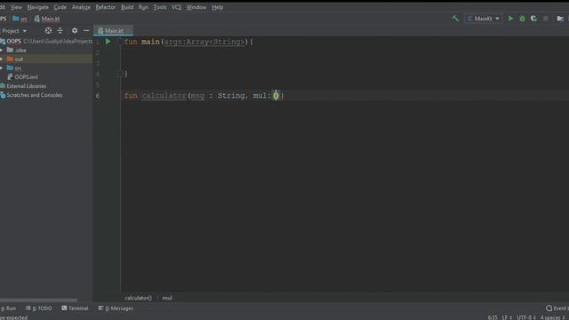
Task: Click Run with Coverage icon
Action: tap(533, 19)
